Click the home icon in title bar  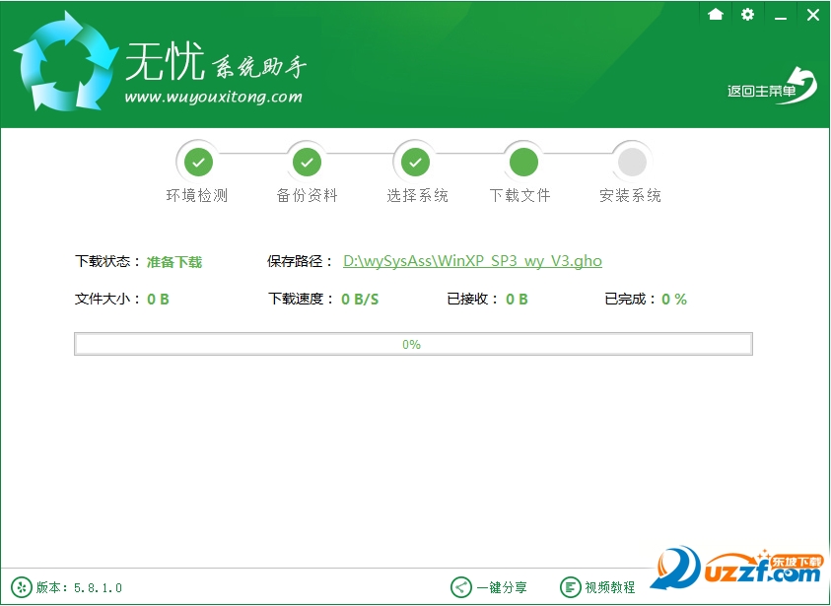click(716, 15)
